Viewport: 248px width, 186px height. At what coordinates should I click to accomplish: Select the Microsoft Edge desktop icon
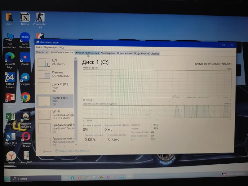click(x=10, y=60)
